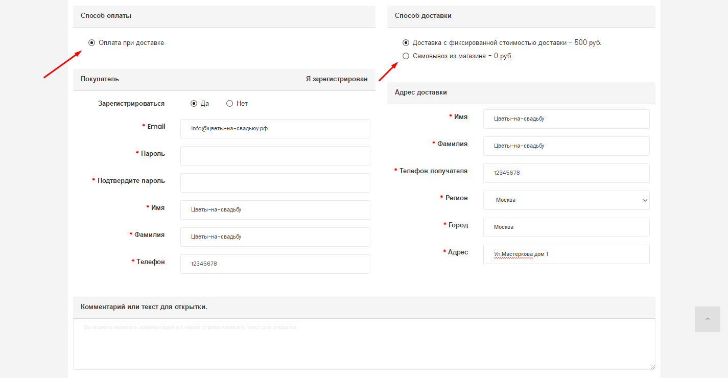Select 'Да' for registration
Viewport: 728px width, 378px height.
[194, 104]
